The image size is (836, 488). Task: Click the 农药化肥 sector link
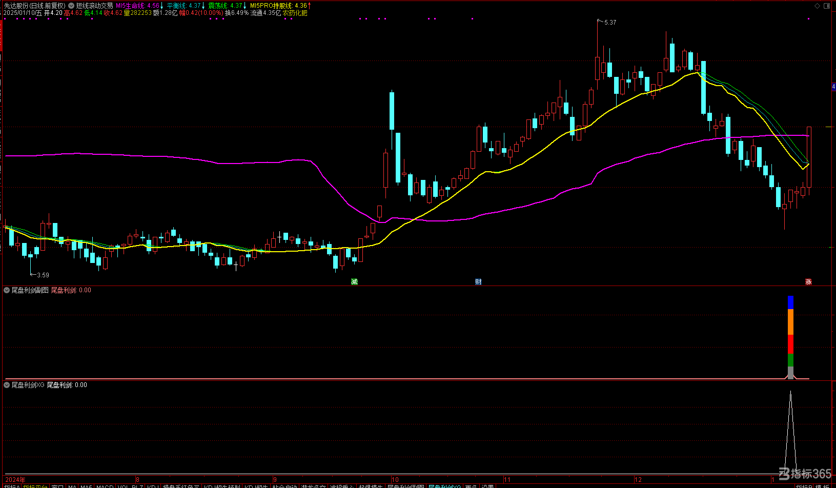pyautogui.click(x=295, y=13)
